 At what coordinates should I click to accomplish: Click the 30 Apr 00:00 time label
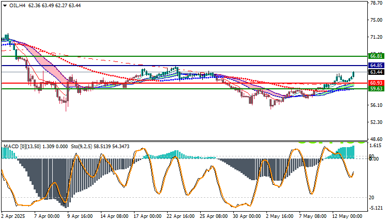tap(247, 216)
